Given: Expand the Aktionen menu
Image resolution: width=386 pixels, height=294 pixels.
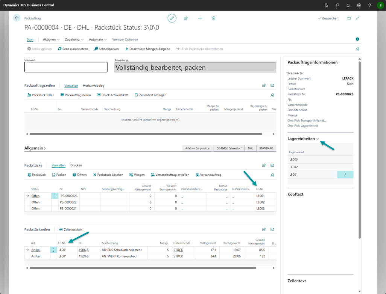Looking at the screenshot, I should (51, 39).
